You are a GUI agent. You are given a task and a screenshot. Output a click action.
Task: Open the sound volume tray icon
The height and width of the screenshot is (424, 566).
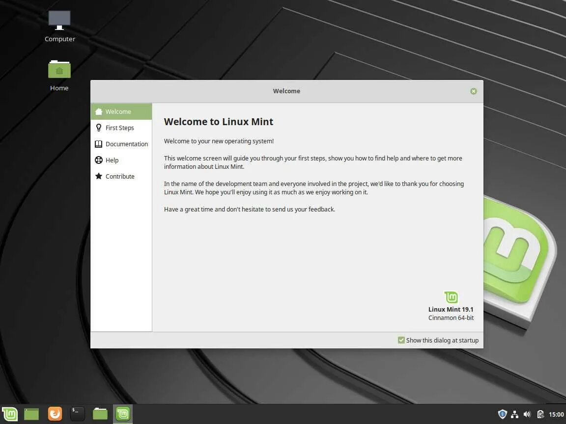(x=527, y=414)
